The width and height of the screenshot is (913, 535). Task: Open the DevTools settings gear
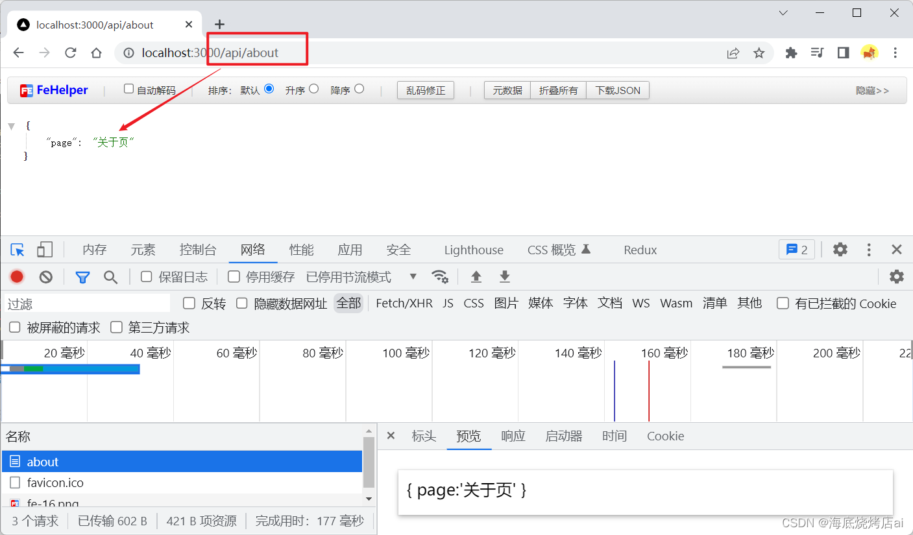click(840, 250)
